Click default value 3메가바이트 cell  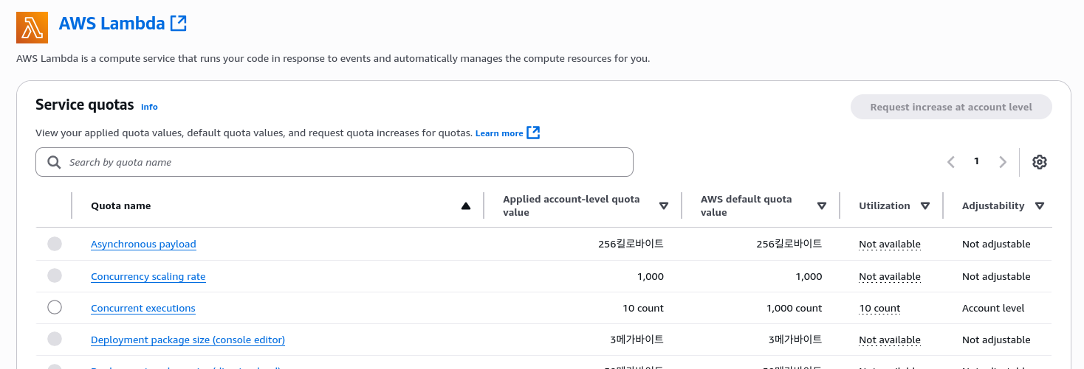click(795, 340)
